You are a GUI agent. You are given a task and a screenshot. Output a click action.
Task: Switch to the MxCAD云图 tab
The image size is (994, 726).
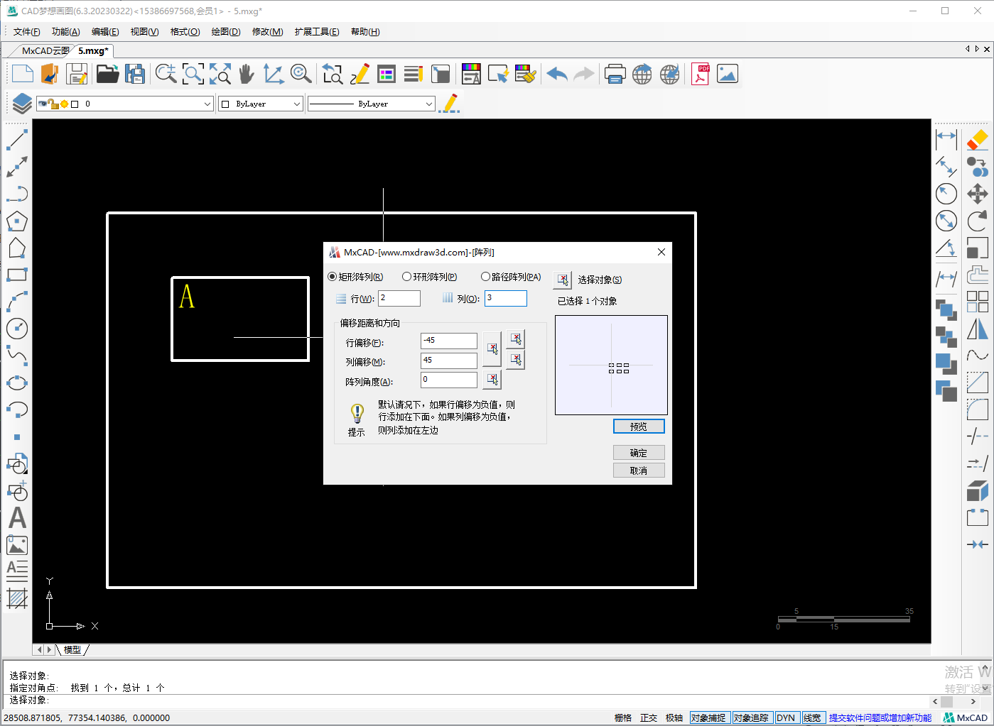[45, 50]
